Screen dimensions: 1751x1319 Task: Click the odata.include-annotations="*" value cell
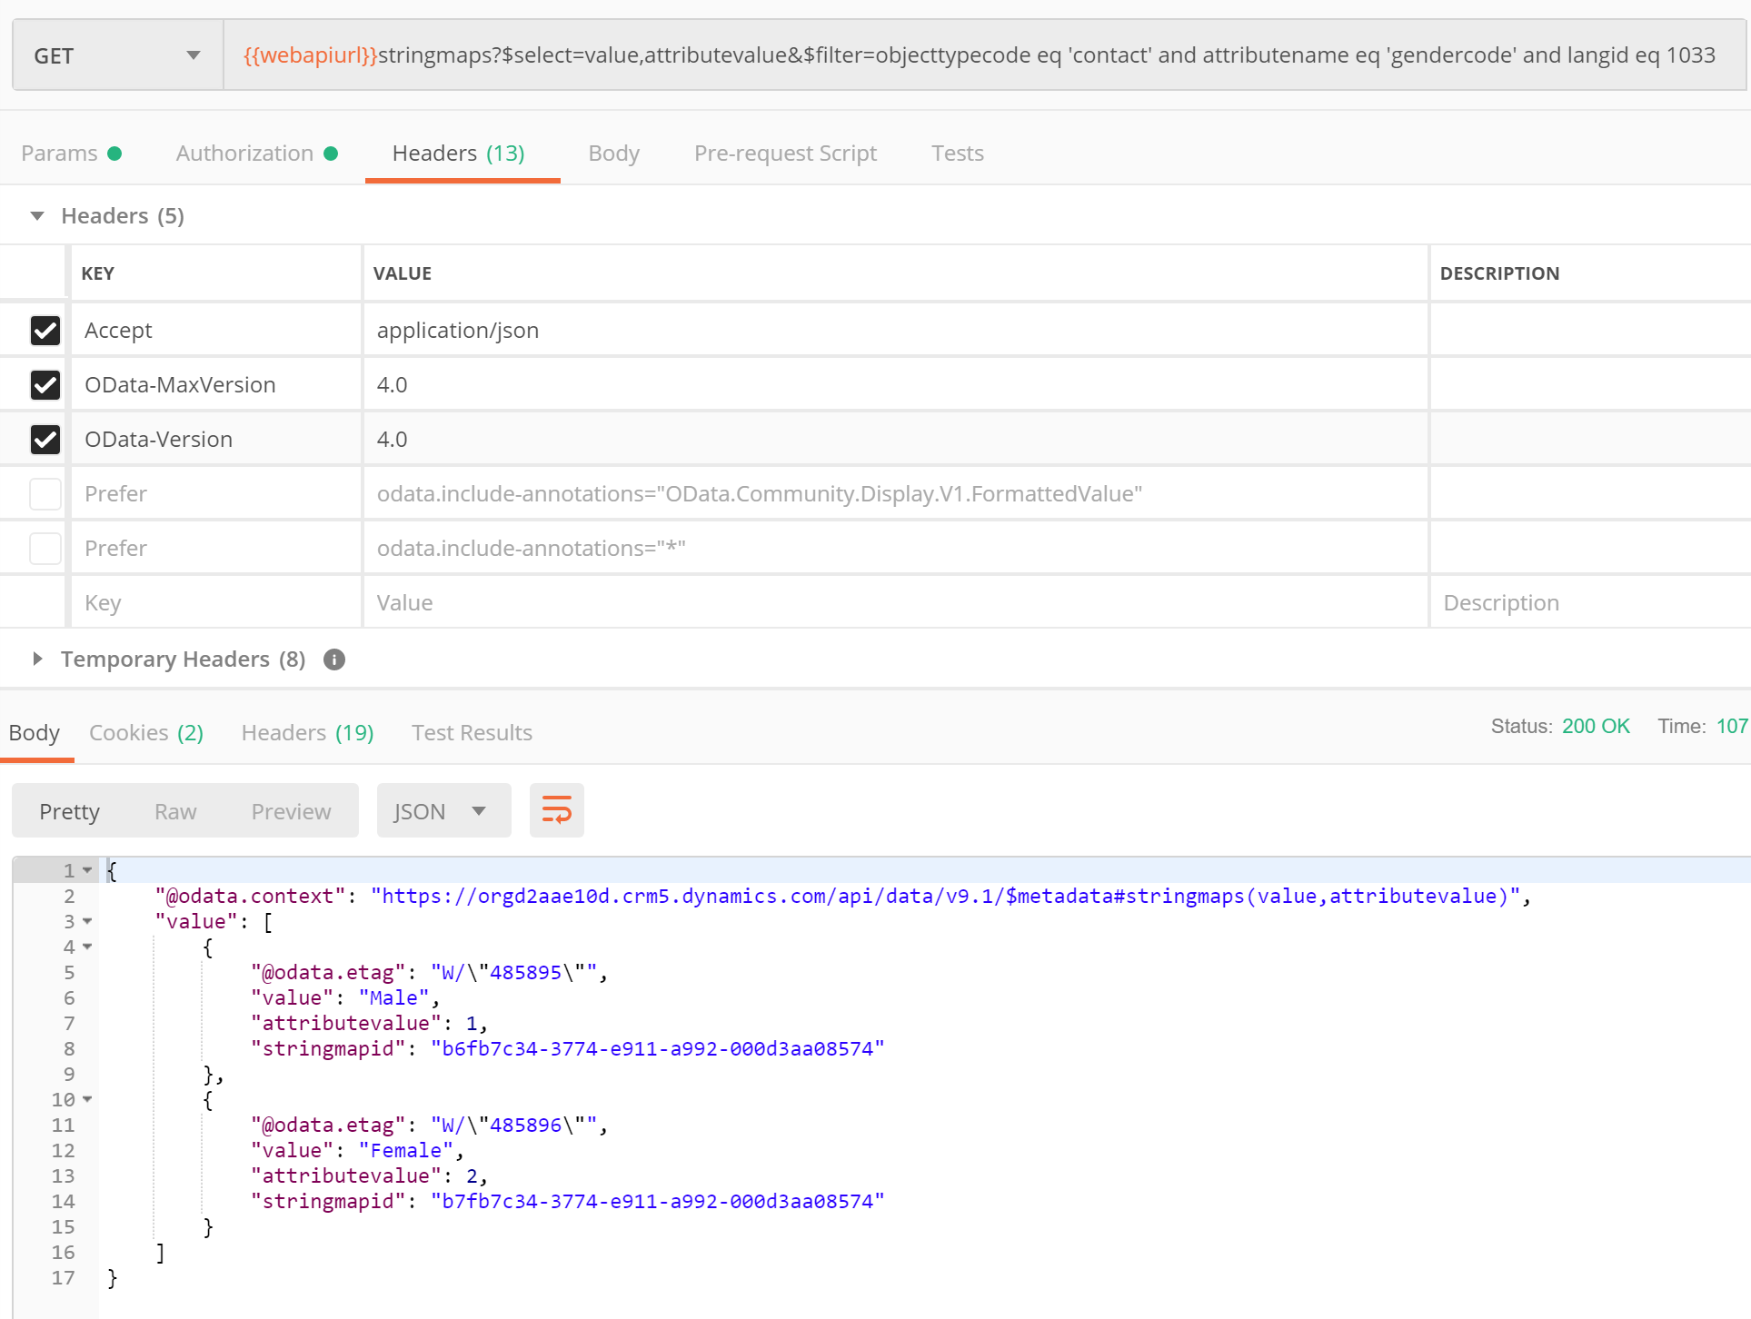pos(895,548)
